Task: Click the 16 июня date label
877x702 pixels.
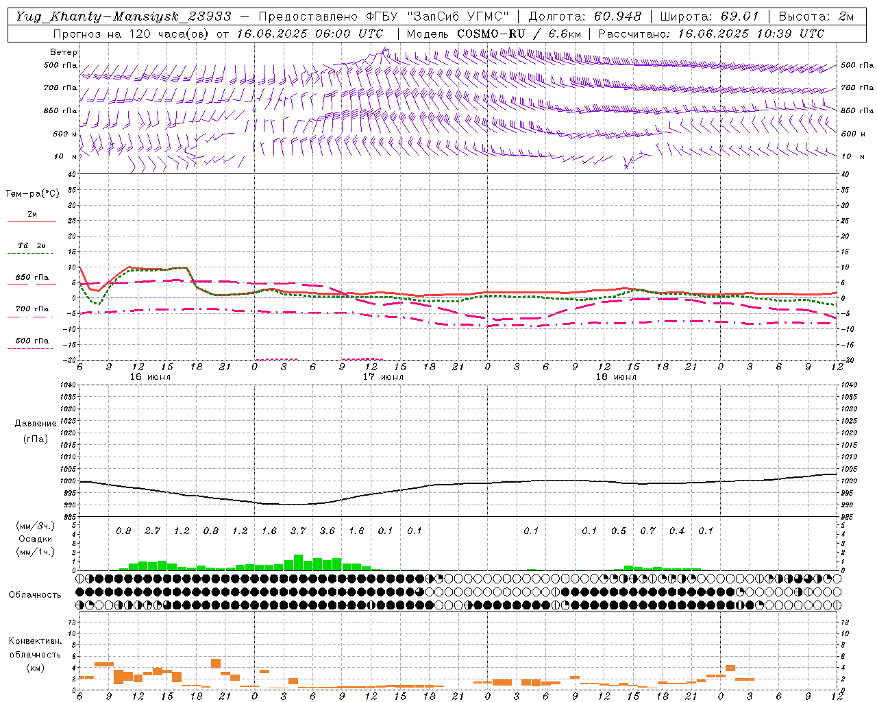Action: 150,377
